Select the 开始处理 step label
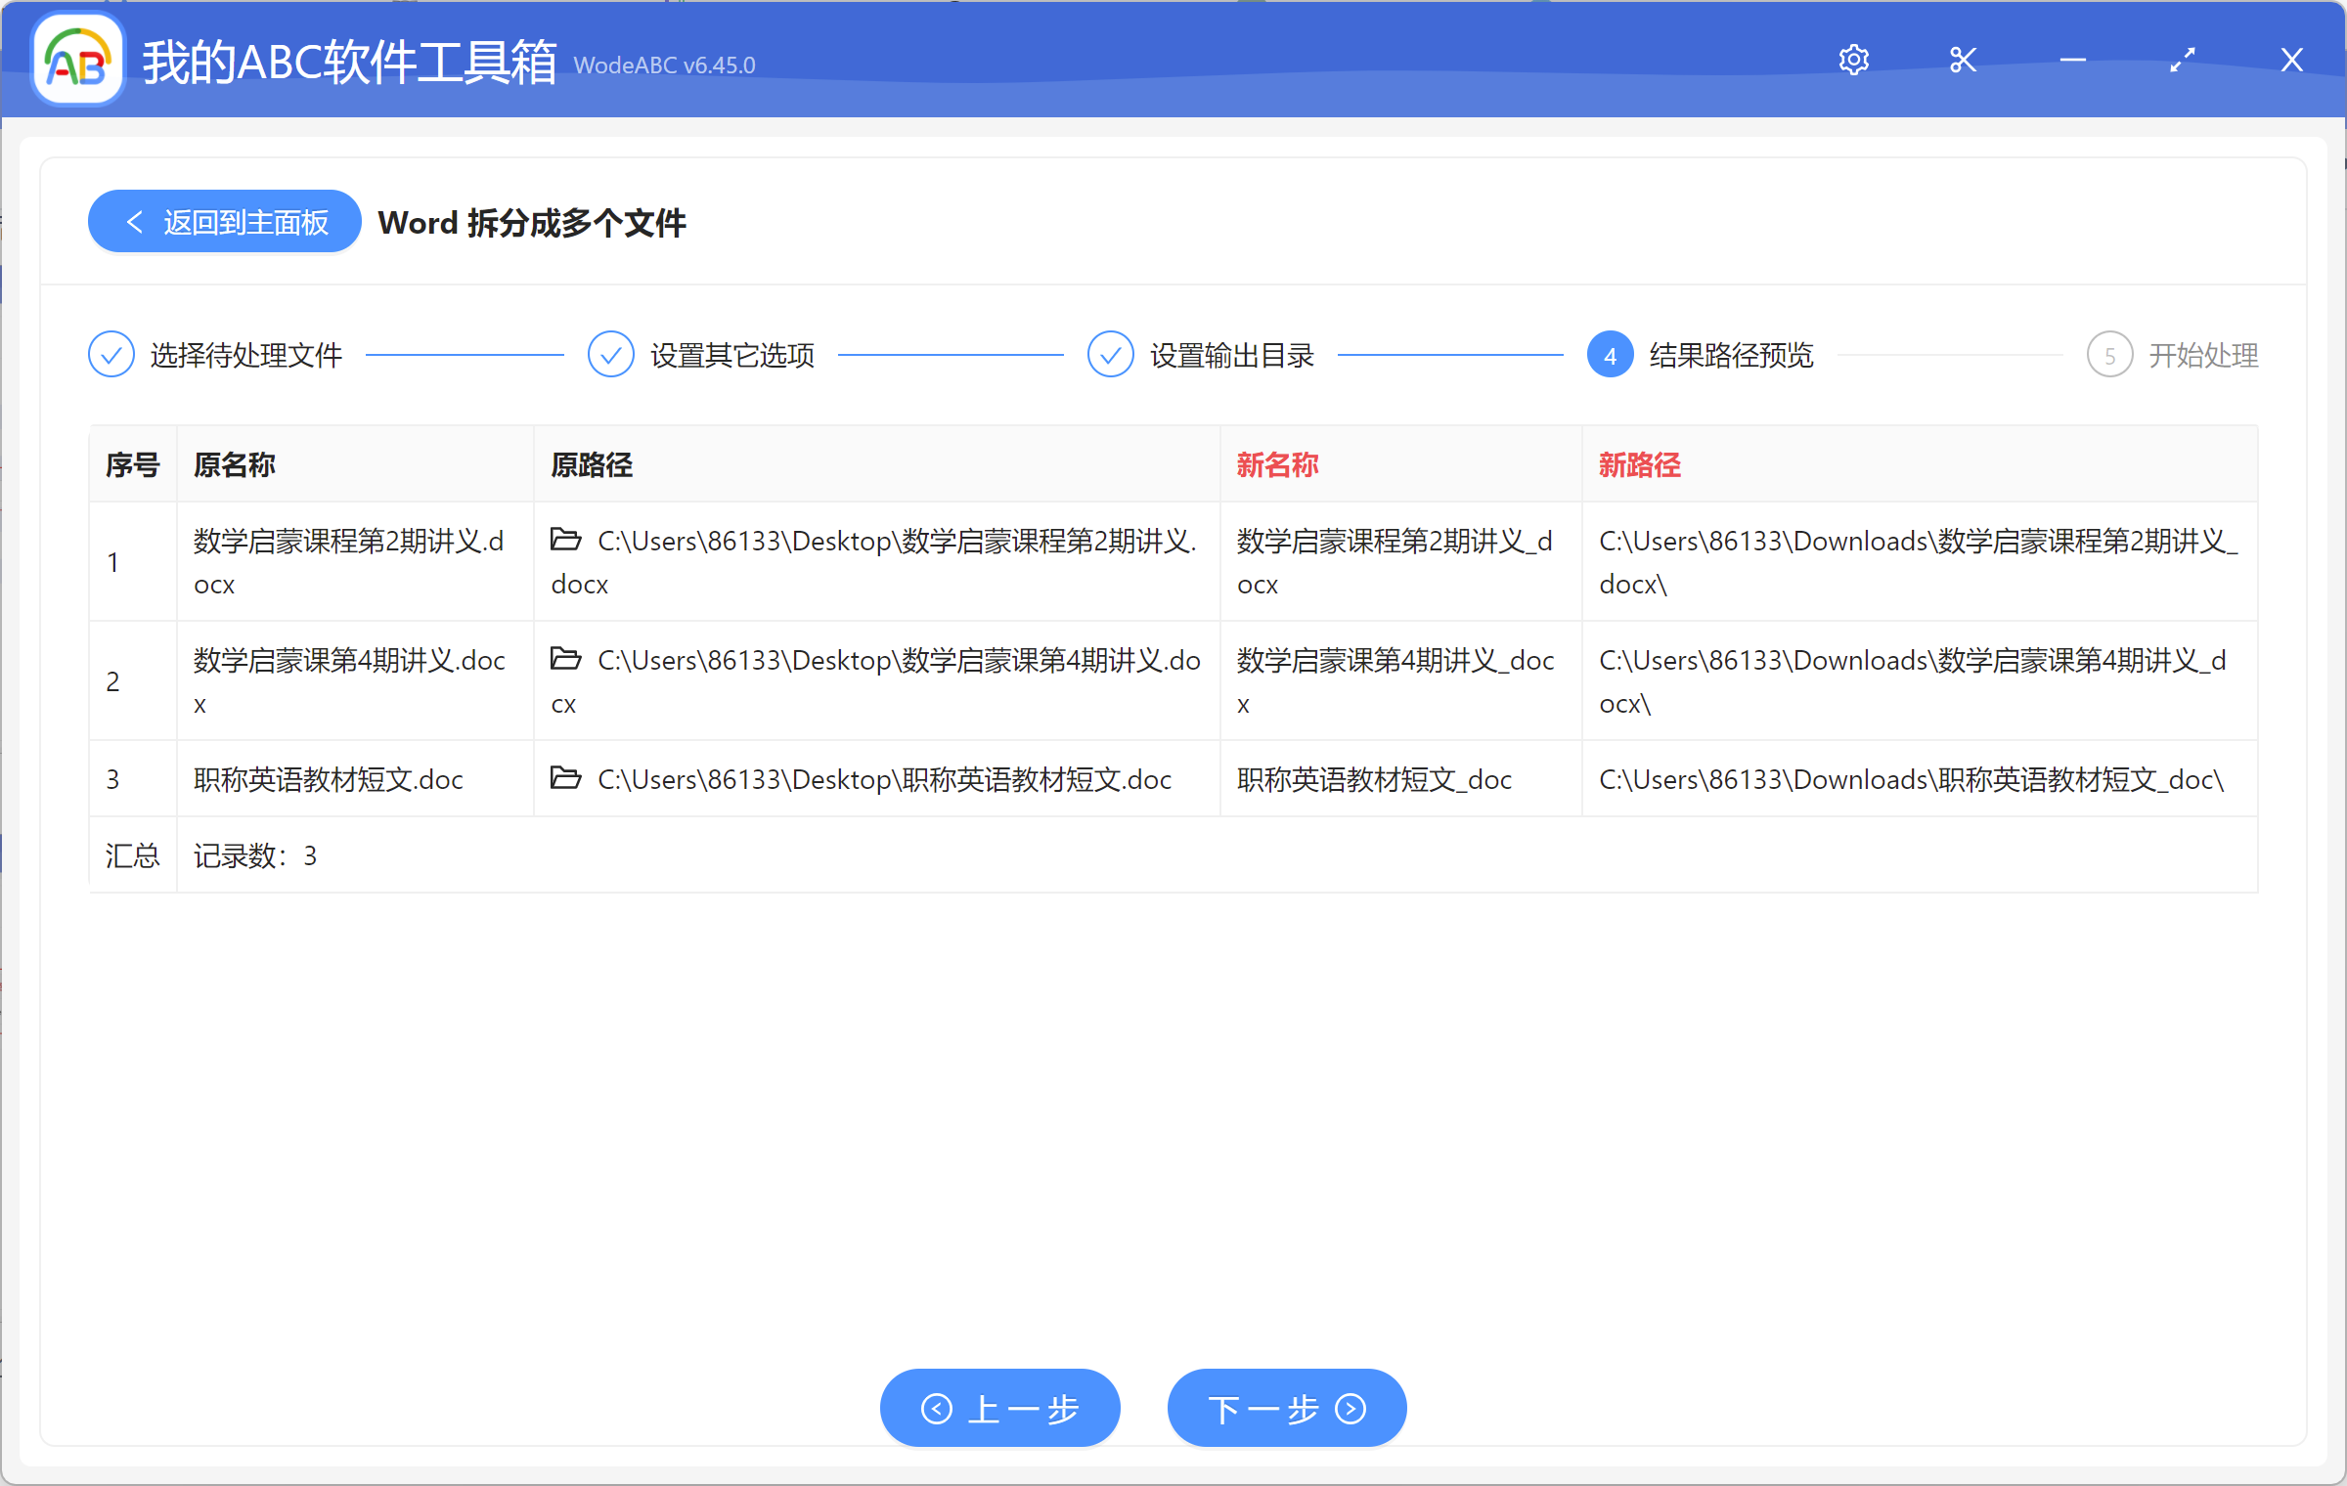The height and width of the screenshot is (1486, 2347). coord(2203,354)
